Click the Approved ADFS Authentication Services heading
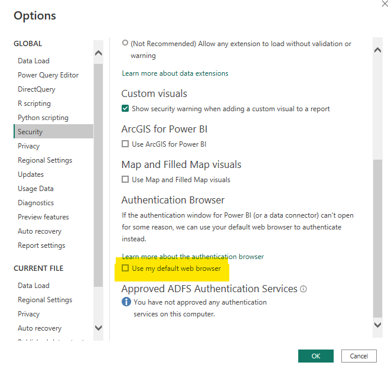 point(209,289)
